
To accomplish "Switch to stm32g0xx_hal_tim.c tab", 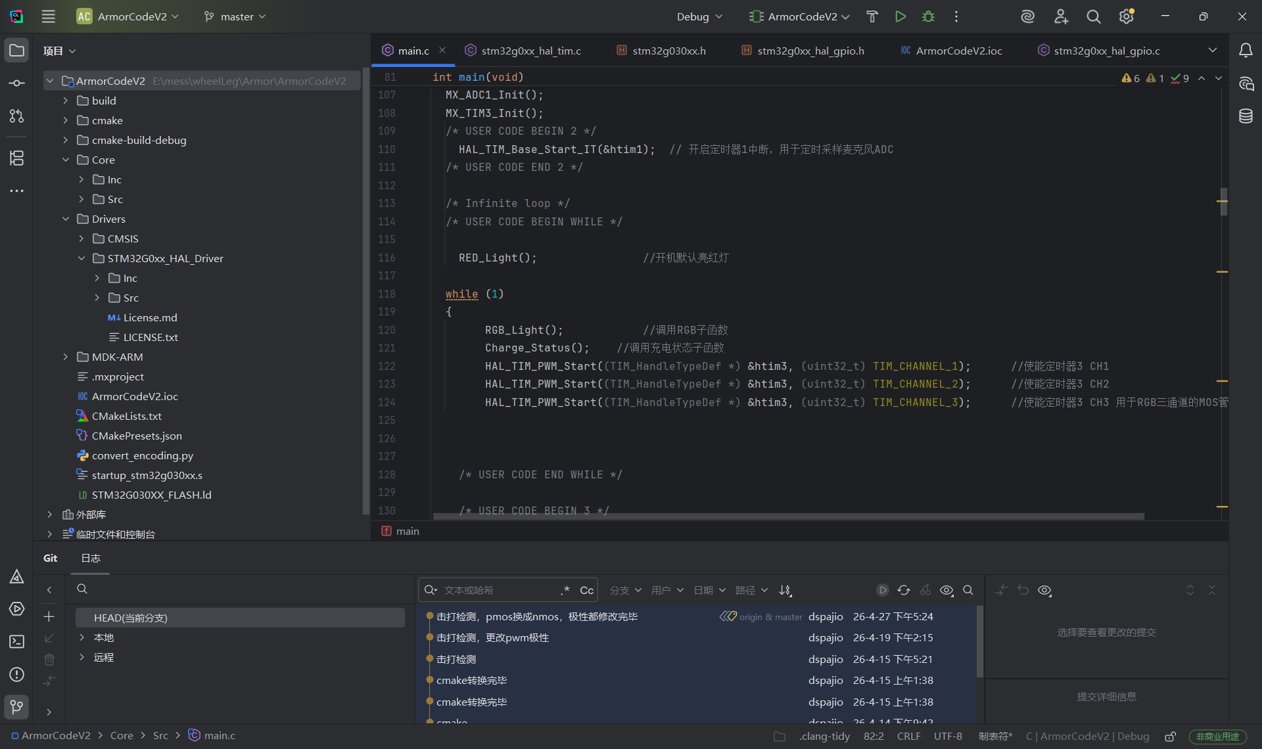I will pyautogui.click(x=523, y=51).
